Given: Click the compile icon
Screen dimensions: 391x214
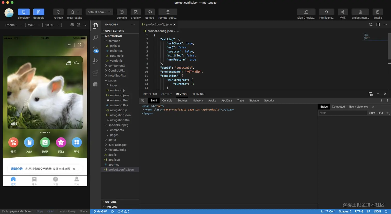Looking at the screenshot, I should [122, 12].
